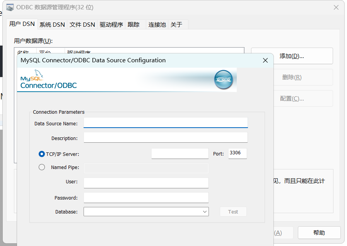
Task: Open the 连接池 tab
Action: pyautogui.click(x=157, y=24)
